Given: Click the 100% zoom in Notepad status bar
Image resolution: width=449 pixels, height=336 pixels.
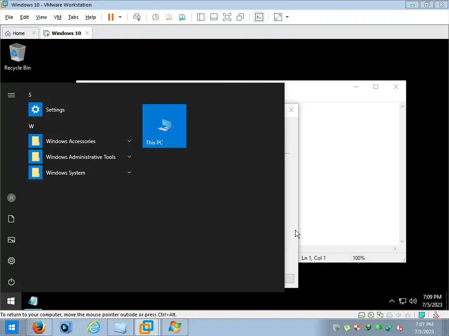Looking at the screenshot, I should (x=359, y=258).
